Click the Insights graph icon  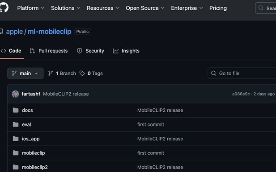[x=116, y=51]
